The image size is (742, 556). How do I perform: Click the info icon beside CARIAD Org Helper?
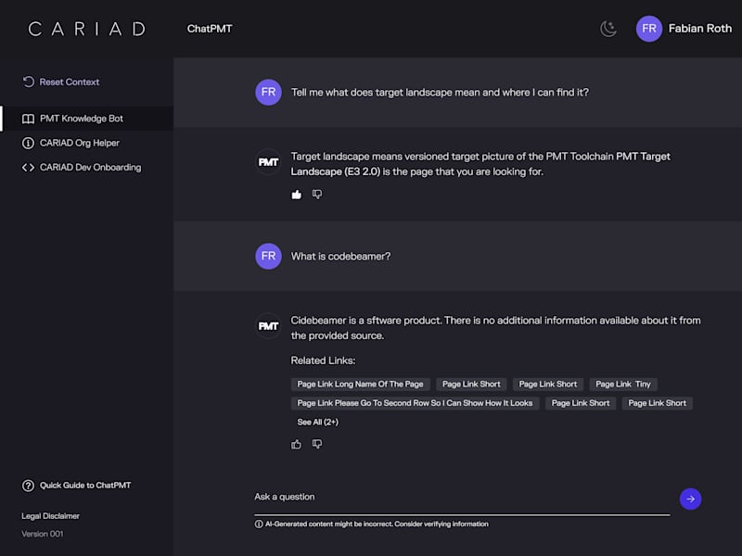click(28, 143)
